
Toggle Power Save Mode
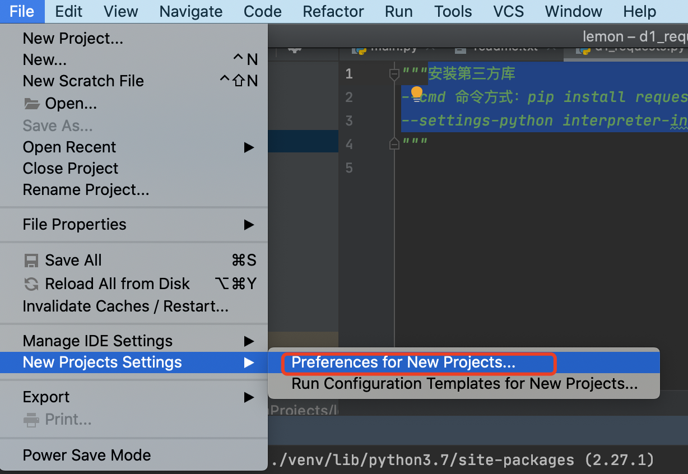pyautogui.click(x=87, y=455)
